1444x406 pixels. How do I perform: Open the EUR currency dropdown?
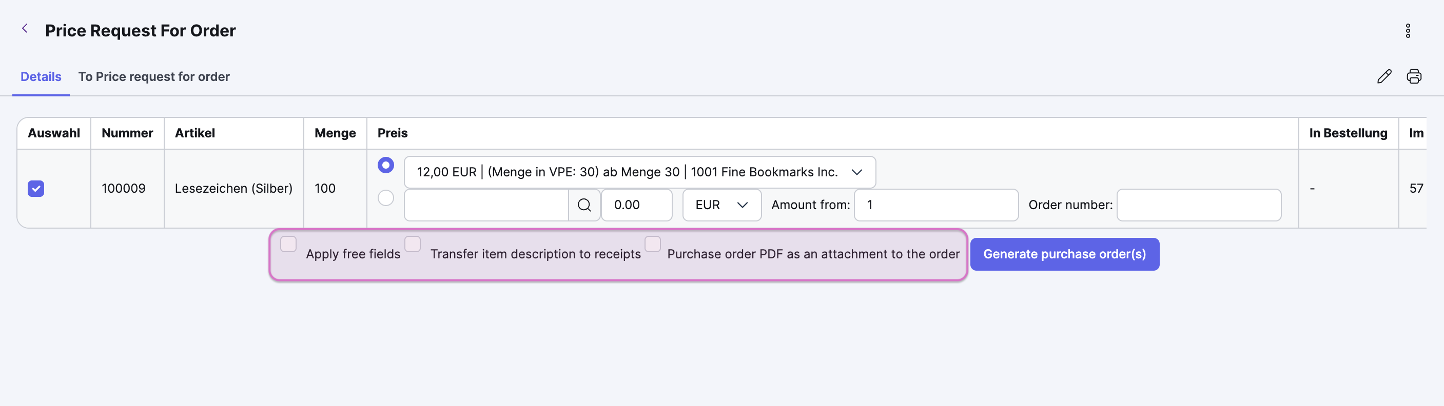(721, 205)
